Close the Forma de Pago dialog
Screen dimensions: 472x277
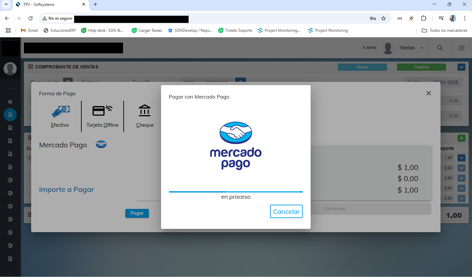point(428,93)
